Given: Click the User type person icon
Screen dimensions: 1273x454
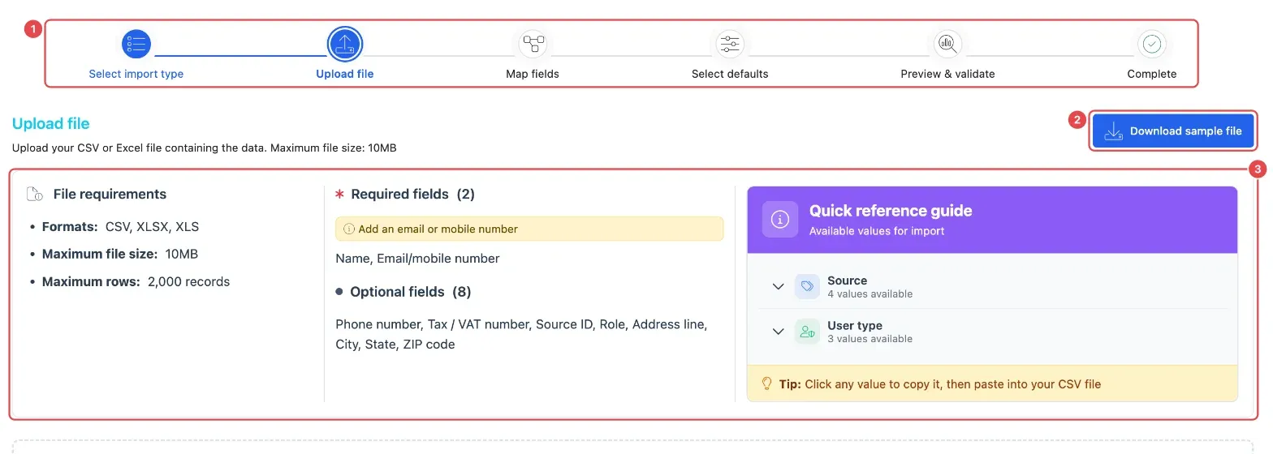Looking at the screenshot, I should coord(807,332).
